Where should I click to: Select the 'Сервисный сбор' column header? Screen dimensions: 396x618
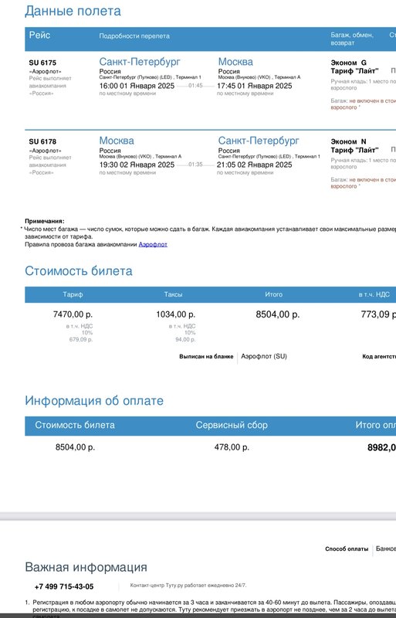[x=232, y=426]
